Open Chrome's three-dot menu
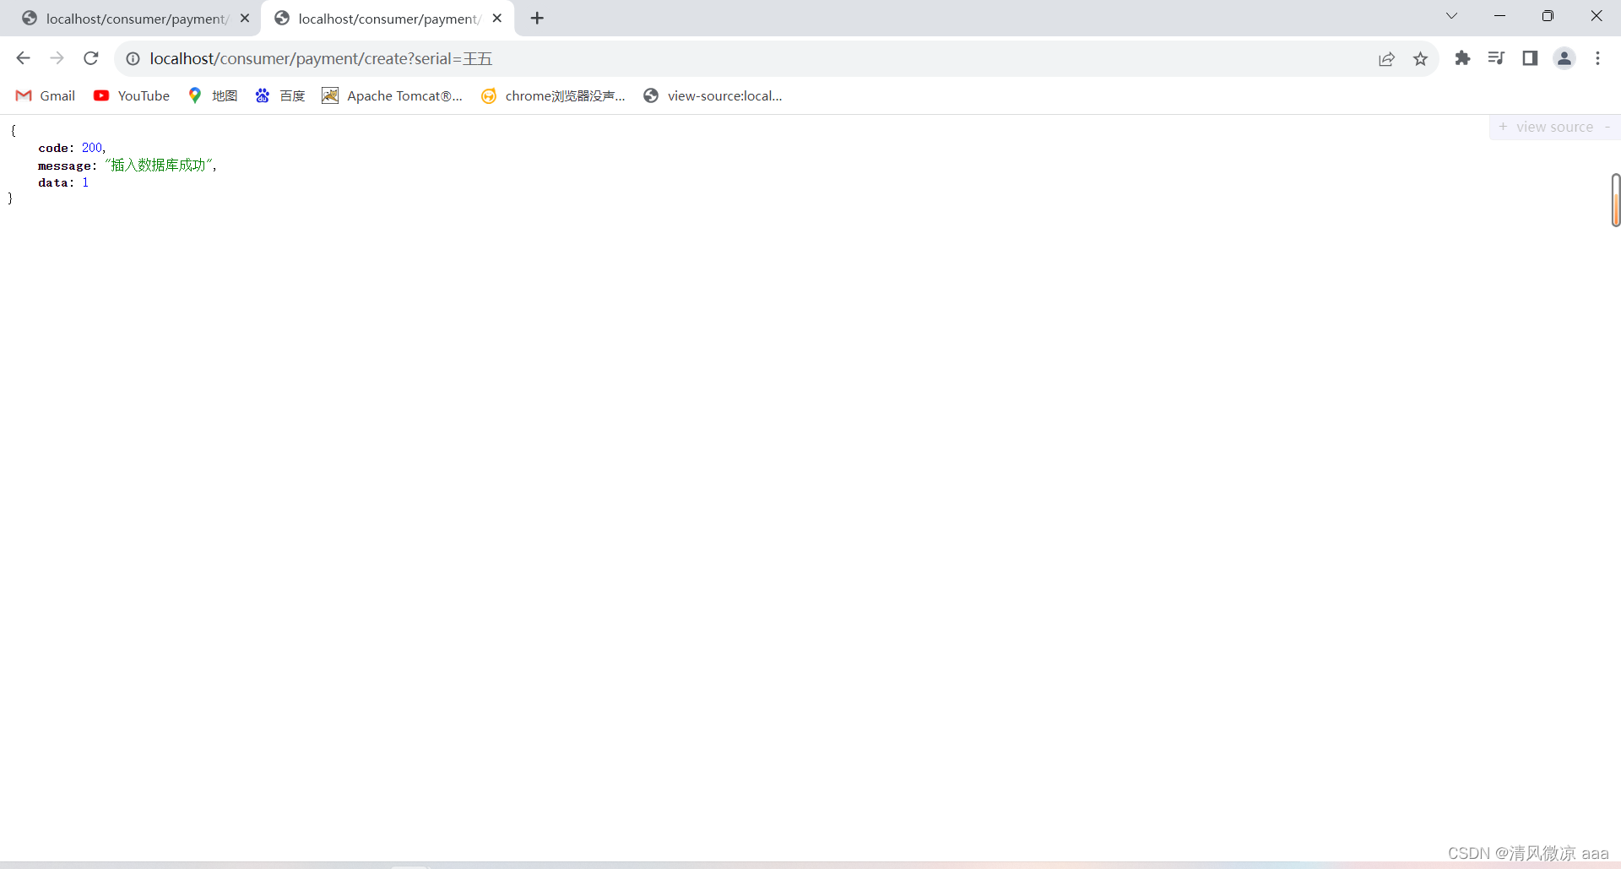The height and width of the screenshot is (869, 1621). [1597, 58]
